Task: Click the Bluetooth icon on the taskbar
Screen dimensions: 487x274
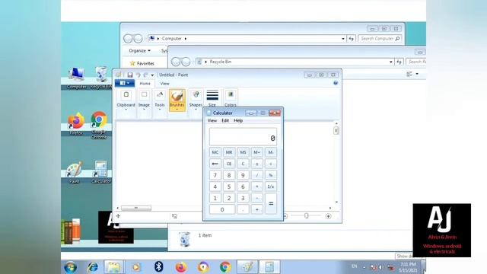Action: click(159, 267)
